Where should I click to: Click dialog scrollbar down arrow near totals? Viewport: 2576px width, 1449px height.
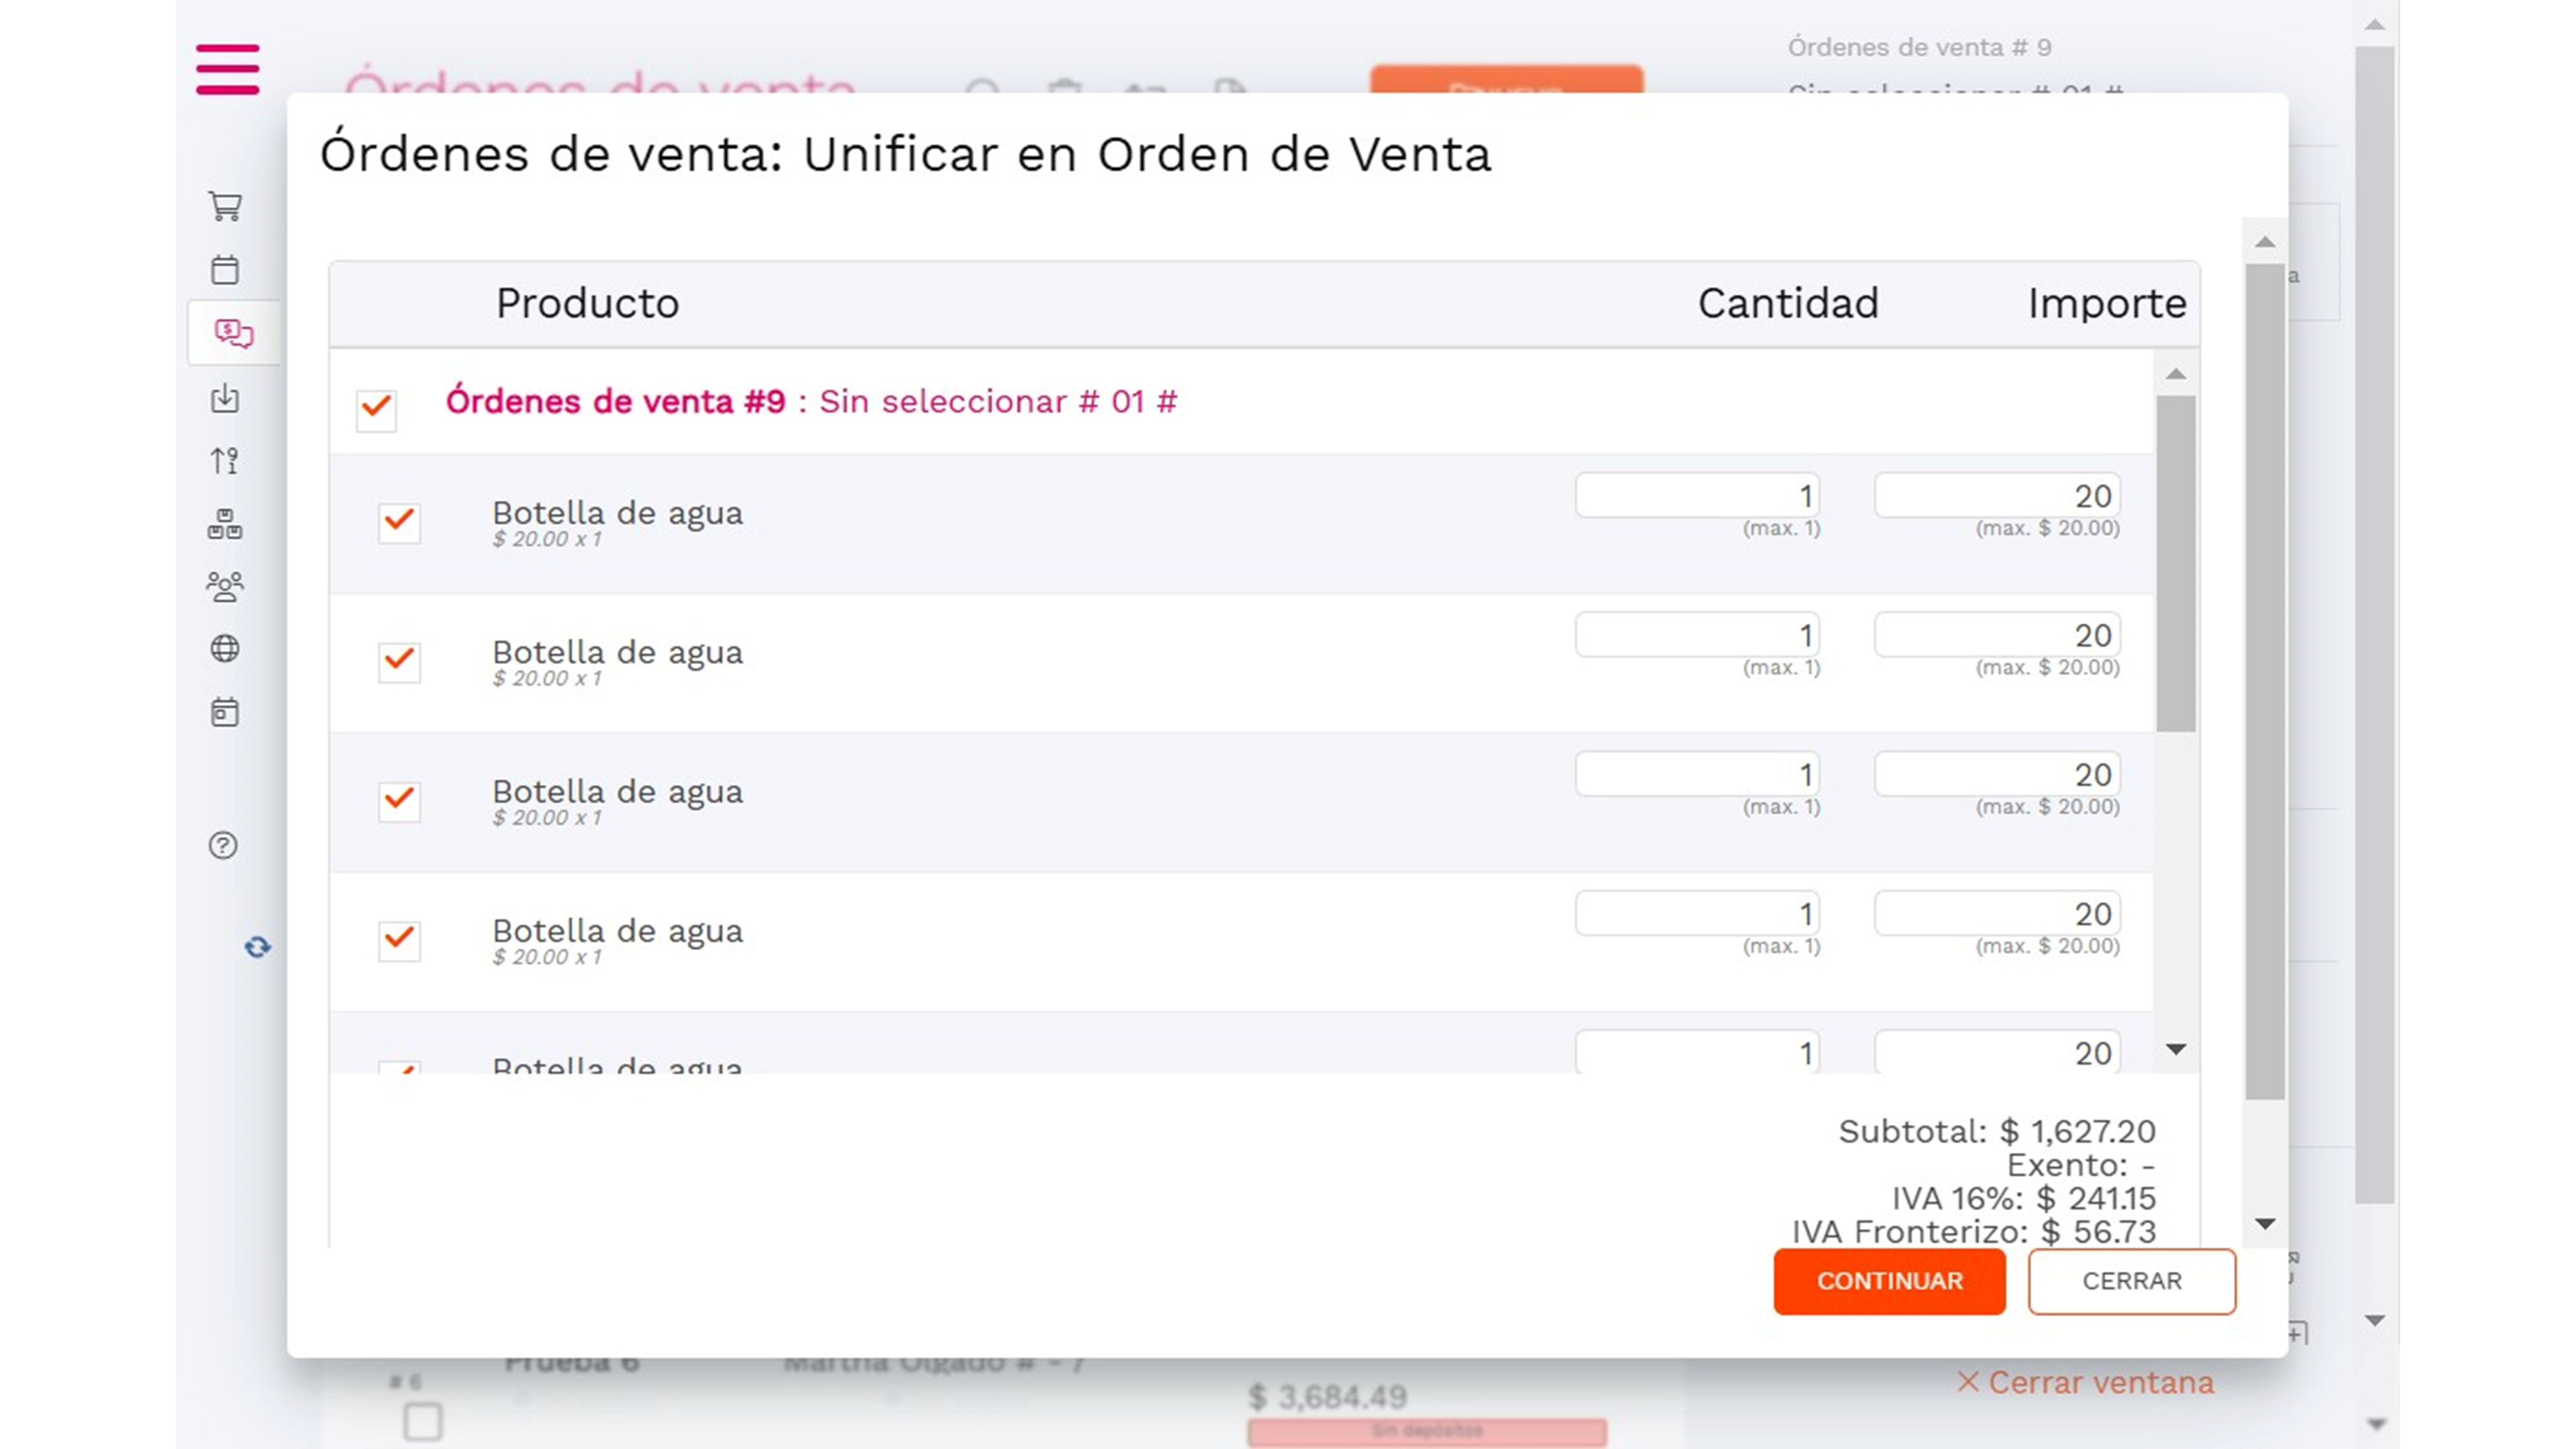2265,1224
